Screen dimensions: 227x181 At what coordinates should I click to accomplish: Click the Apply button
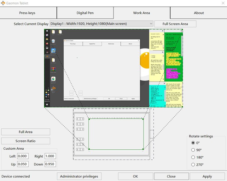click(x=207, y=176)
